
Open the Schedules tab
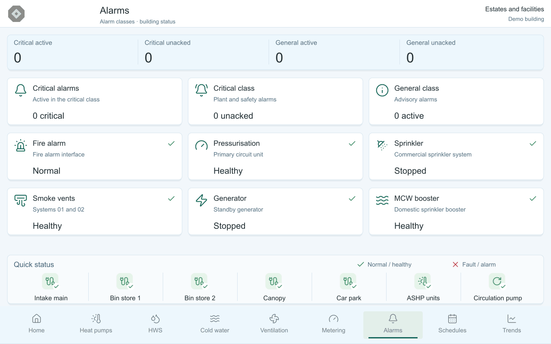point(452,324)
